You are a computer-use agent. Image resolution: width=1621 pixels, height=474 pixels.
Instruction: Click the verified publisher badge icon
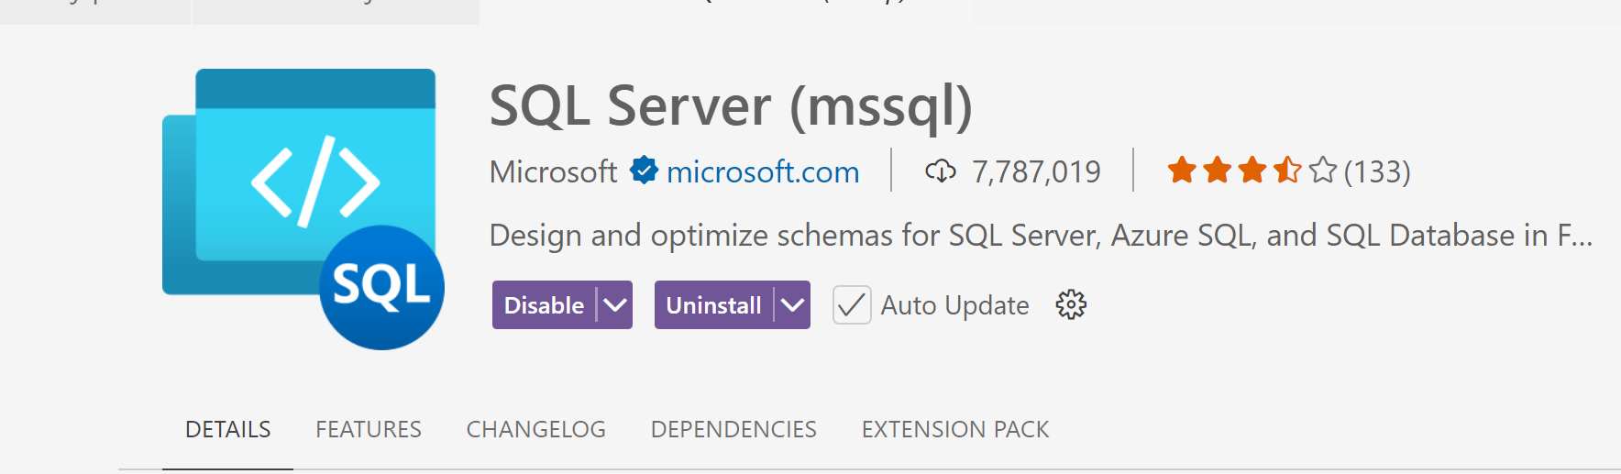(x=645, y=171)
